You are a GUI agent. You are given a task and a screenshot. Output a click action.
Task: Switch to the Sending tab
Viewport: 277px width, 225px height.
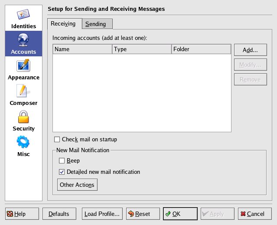point(97,24)
